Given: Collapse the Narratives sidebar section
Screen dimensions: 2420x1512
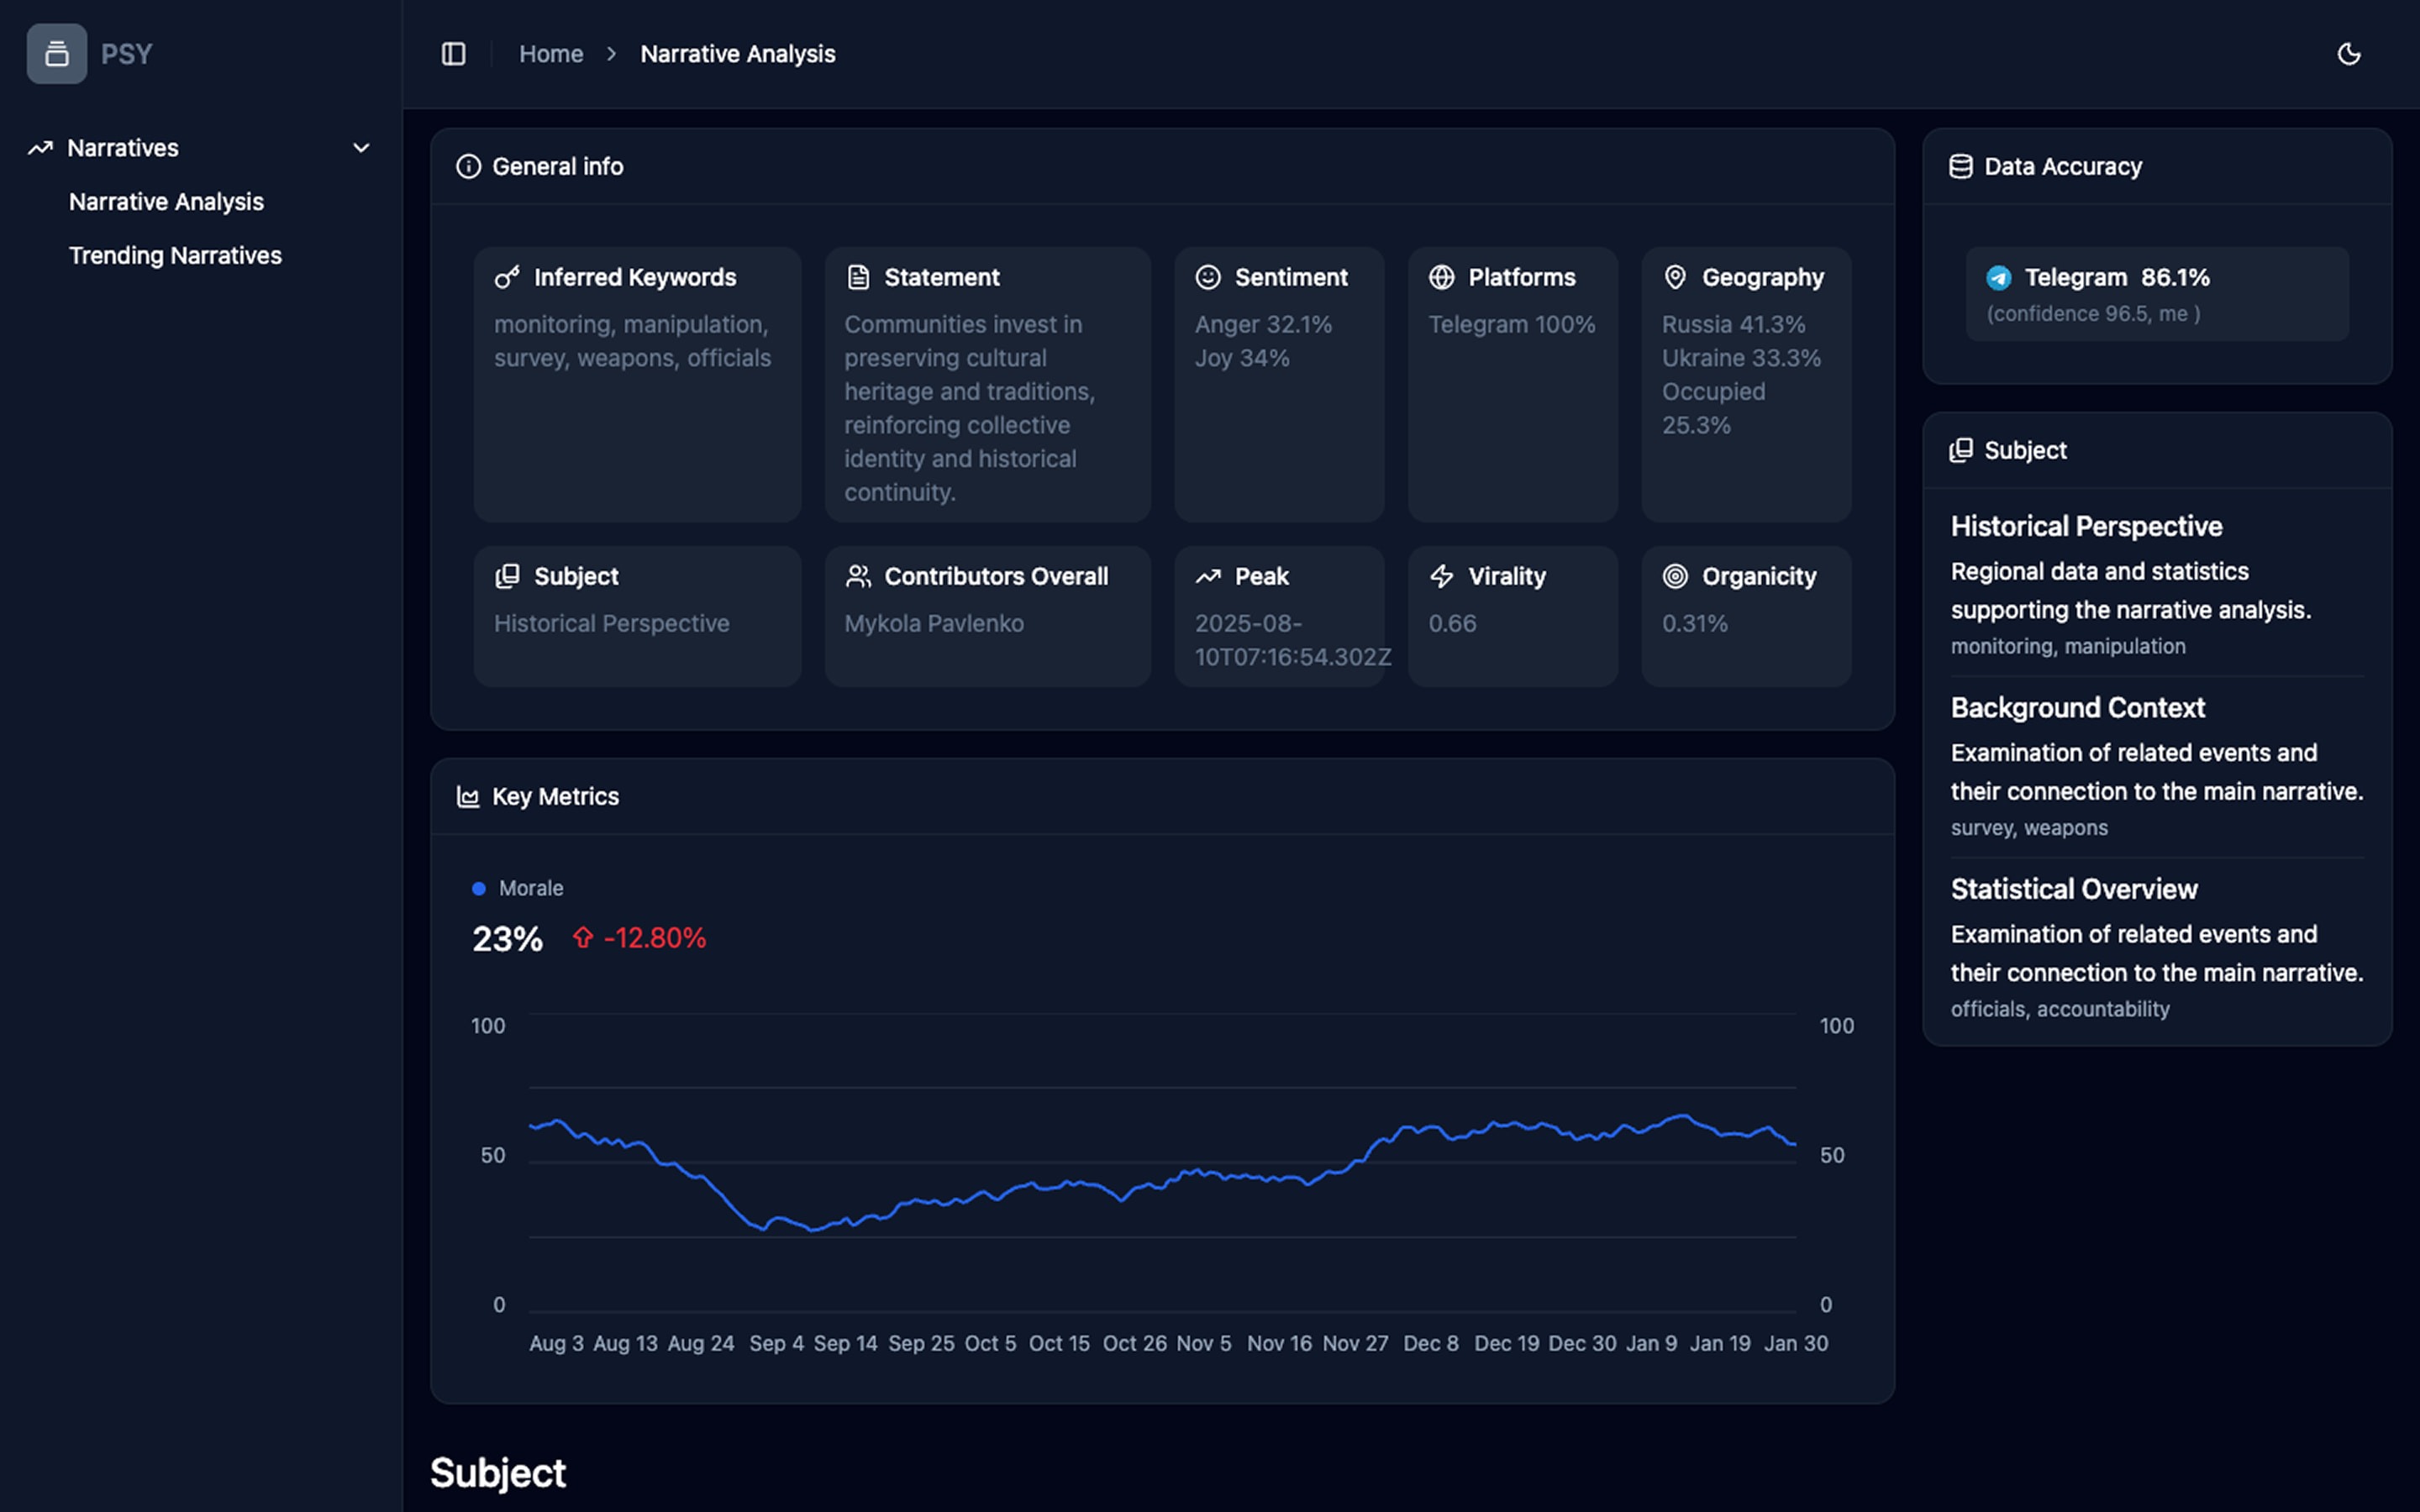Looking at the screenshot, I should (123, 148).
